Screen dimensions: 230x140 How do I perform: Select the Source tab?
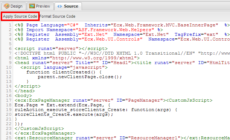[68, 6]
